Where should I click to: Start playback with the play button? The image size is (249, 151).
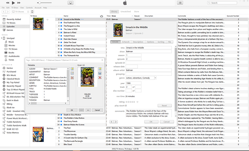[13, 3]
